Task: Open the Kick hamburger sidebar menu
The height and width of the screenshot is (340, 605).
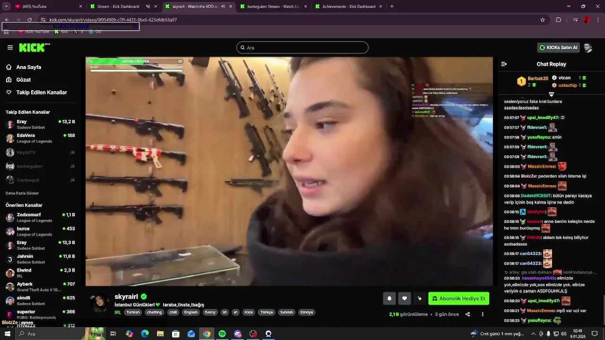Action: pyautogui.click(x=10, y=48)
